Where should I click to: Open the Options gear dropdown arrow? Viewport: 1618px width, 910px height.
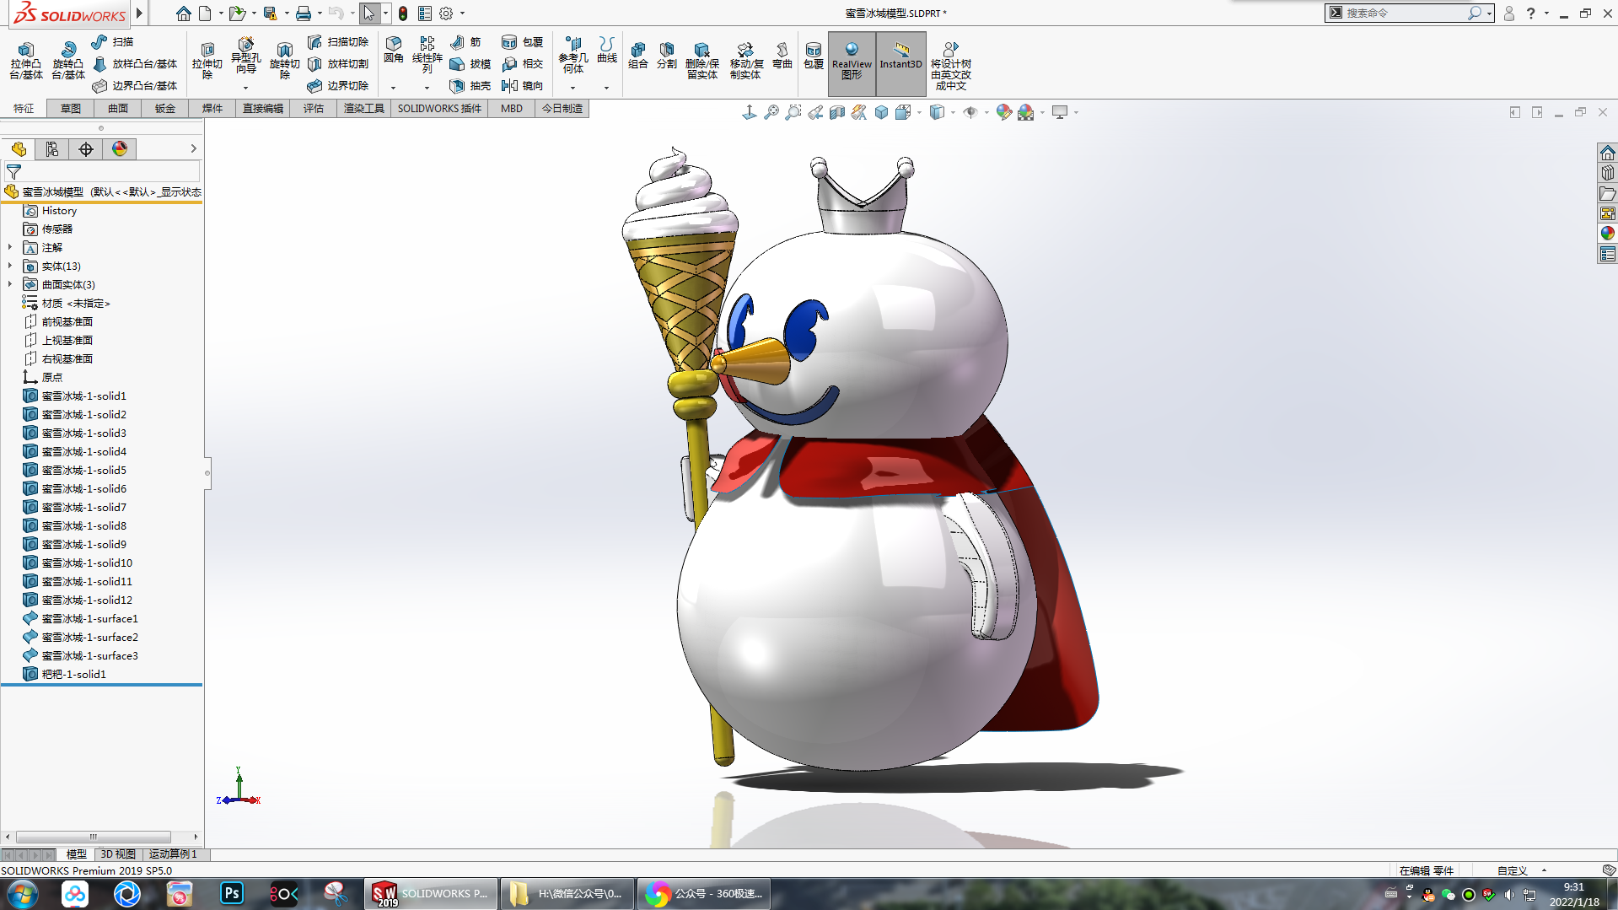[x=462, y=13]
